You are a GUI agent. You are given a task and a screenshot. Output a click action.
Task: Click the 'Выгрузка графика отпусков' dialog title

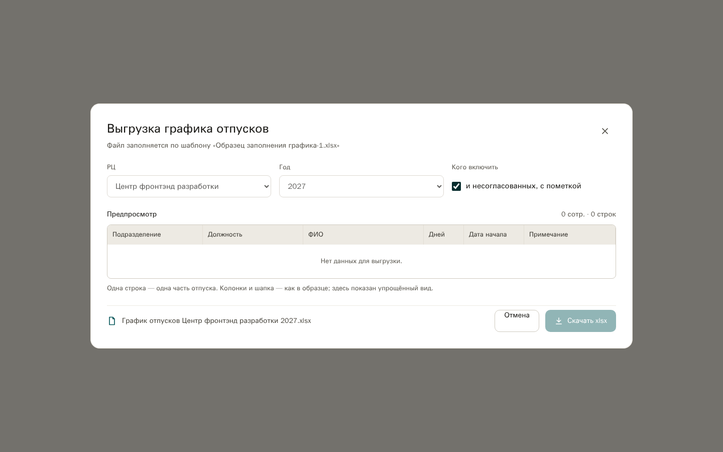pyautogui.click(x=188, y=129)
